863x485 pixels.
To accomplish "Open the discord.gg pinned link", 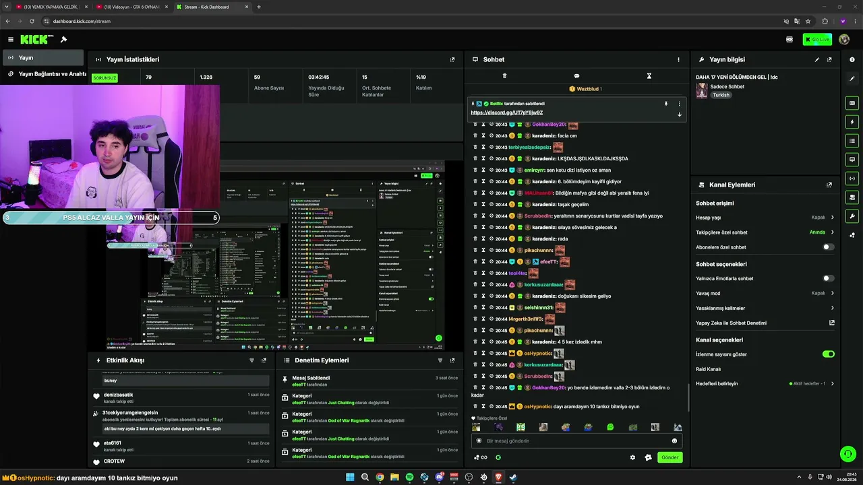I will coord(507,112).
